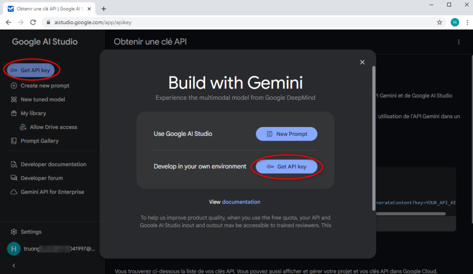Click the Experience the multimodal model subtitle

[x=235, y=97]
